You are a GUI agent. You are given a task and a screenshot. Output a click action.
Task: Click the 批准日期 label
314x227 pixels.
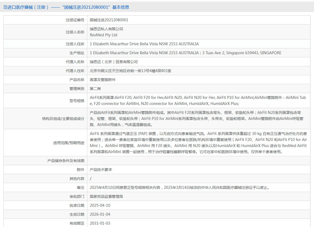point(77,205)
